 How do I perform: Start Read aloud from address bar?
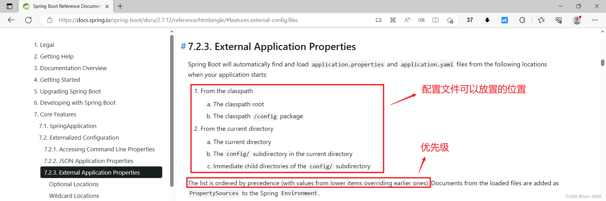tap(407, 20)
